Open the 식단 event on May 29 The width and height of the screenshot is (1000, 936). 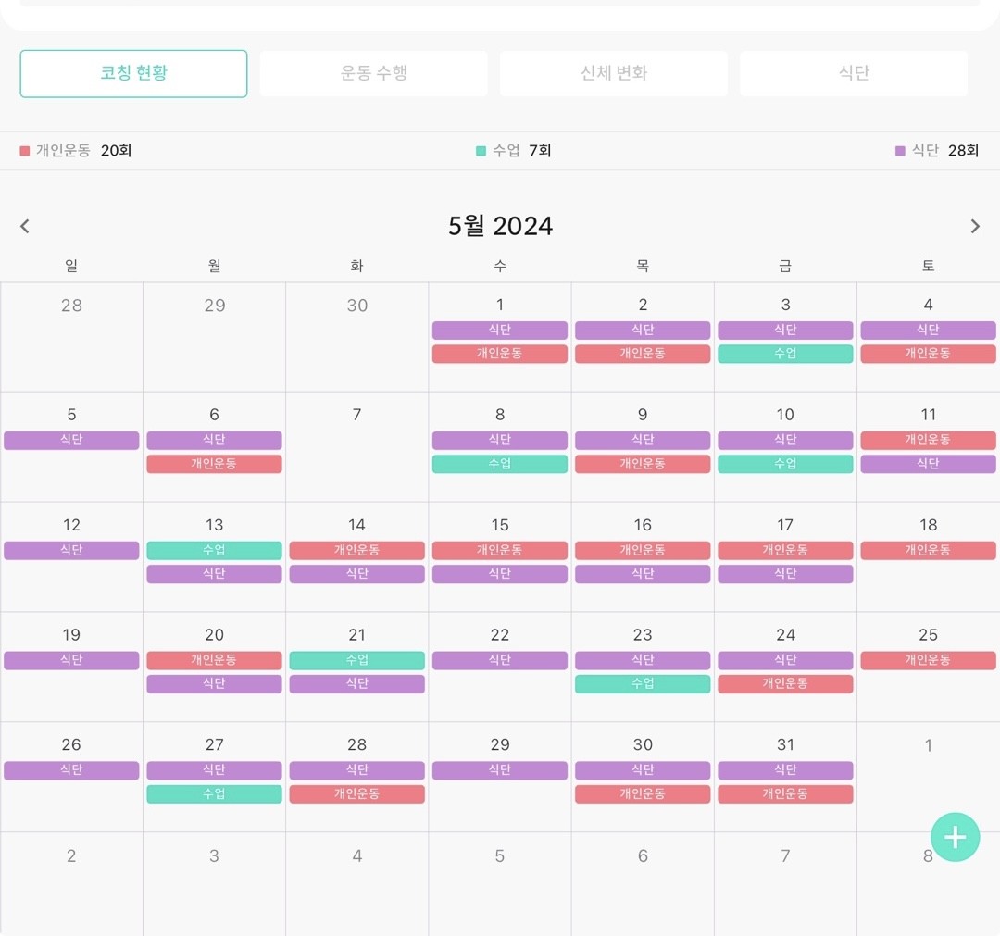(499, 770)
